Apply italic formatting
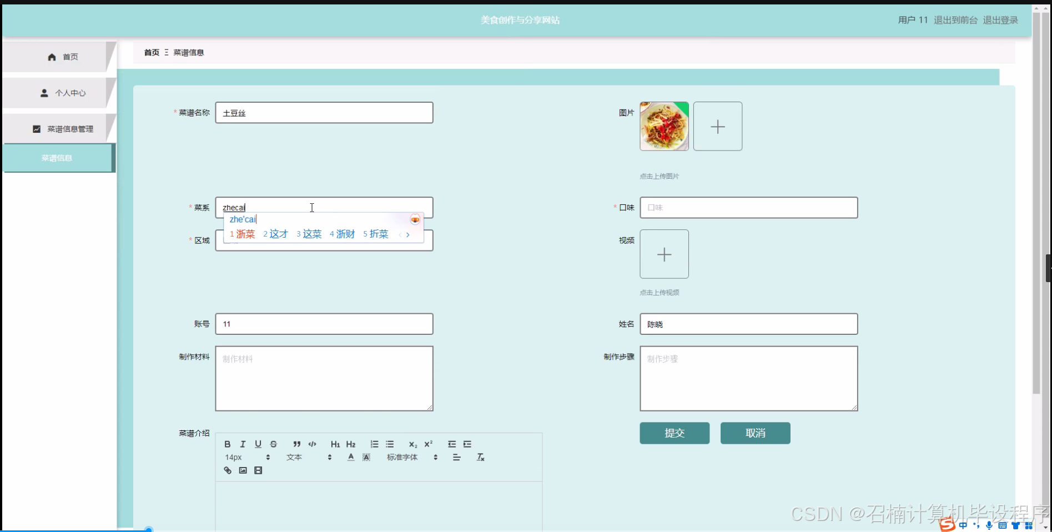The width and height of the screenshot is (1052, 532). tap(243, 444)
